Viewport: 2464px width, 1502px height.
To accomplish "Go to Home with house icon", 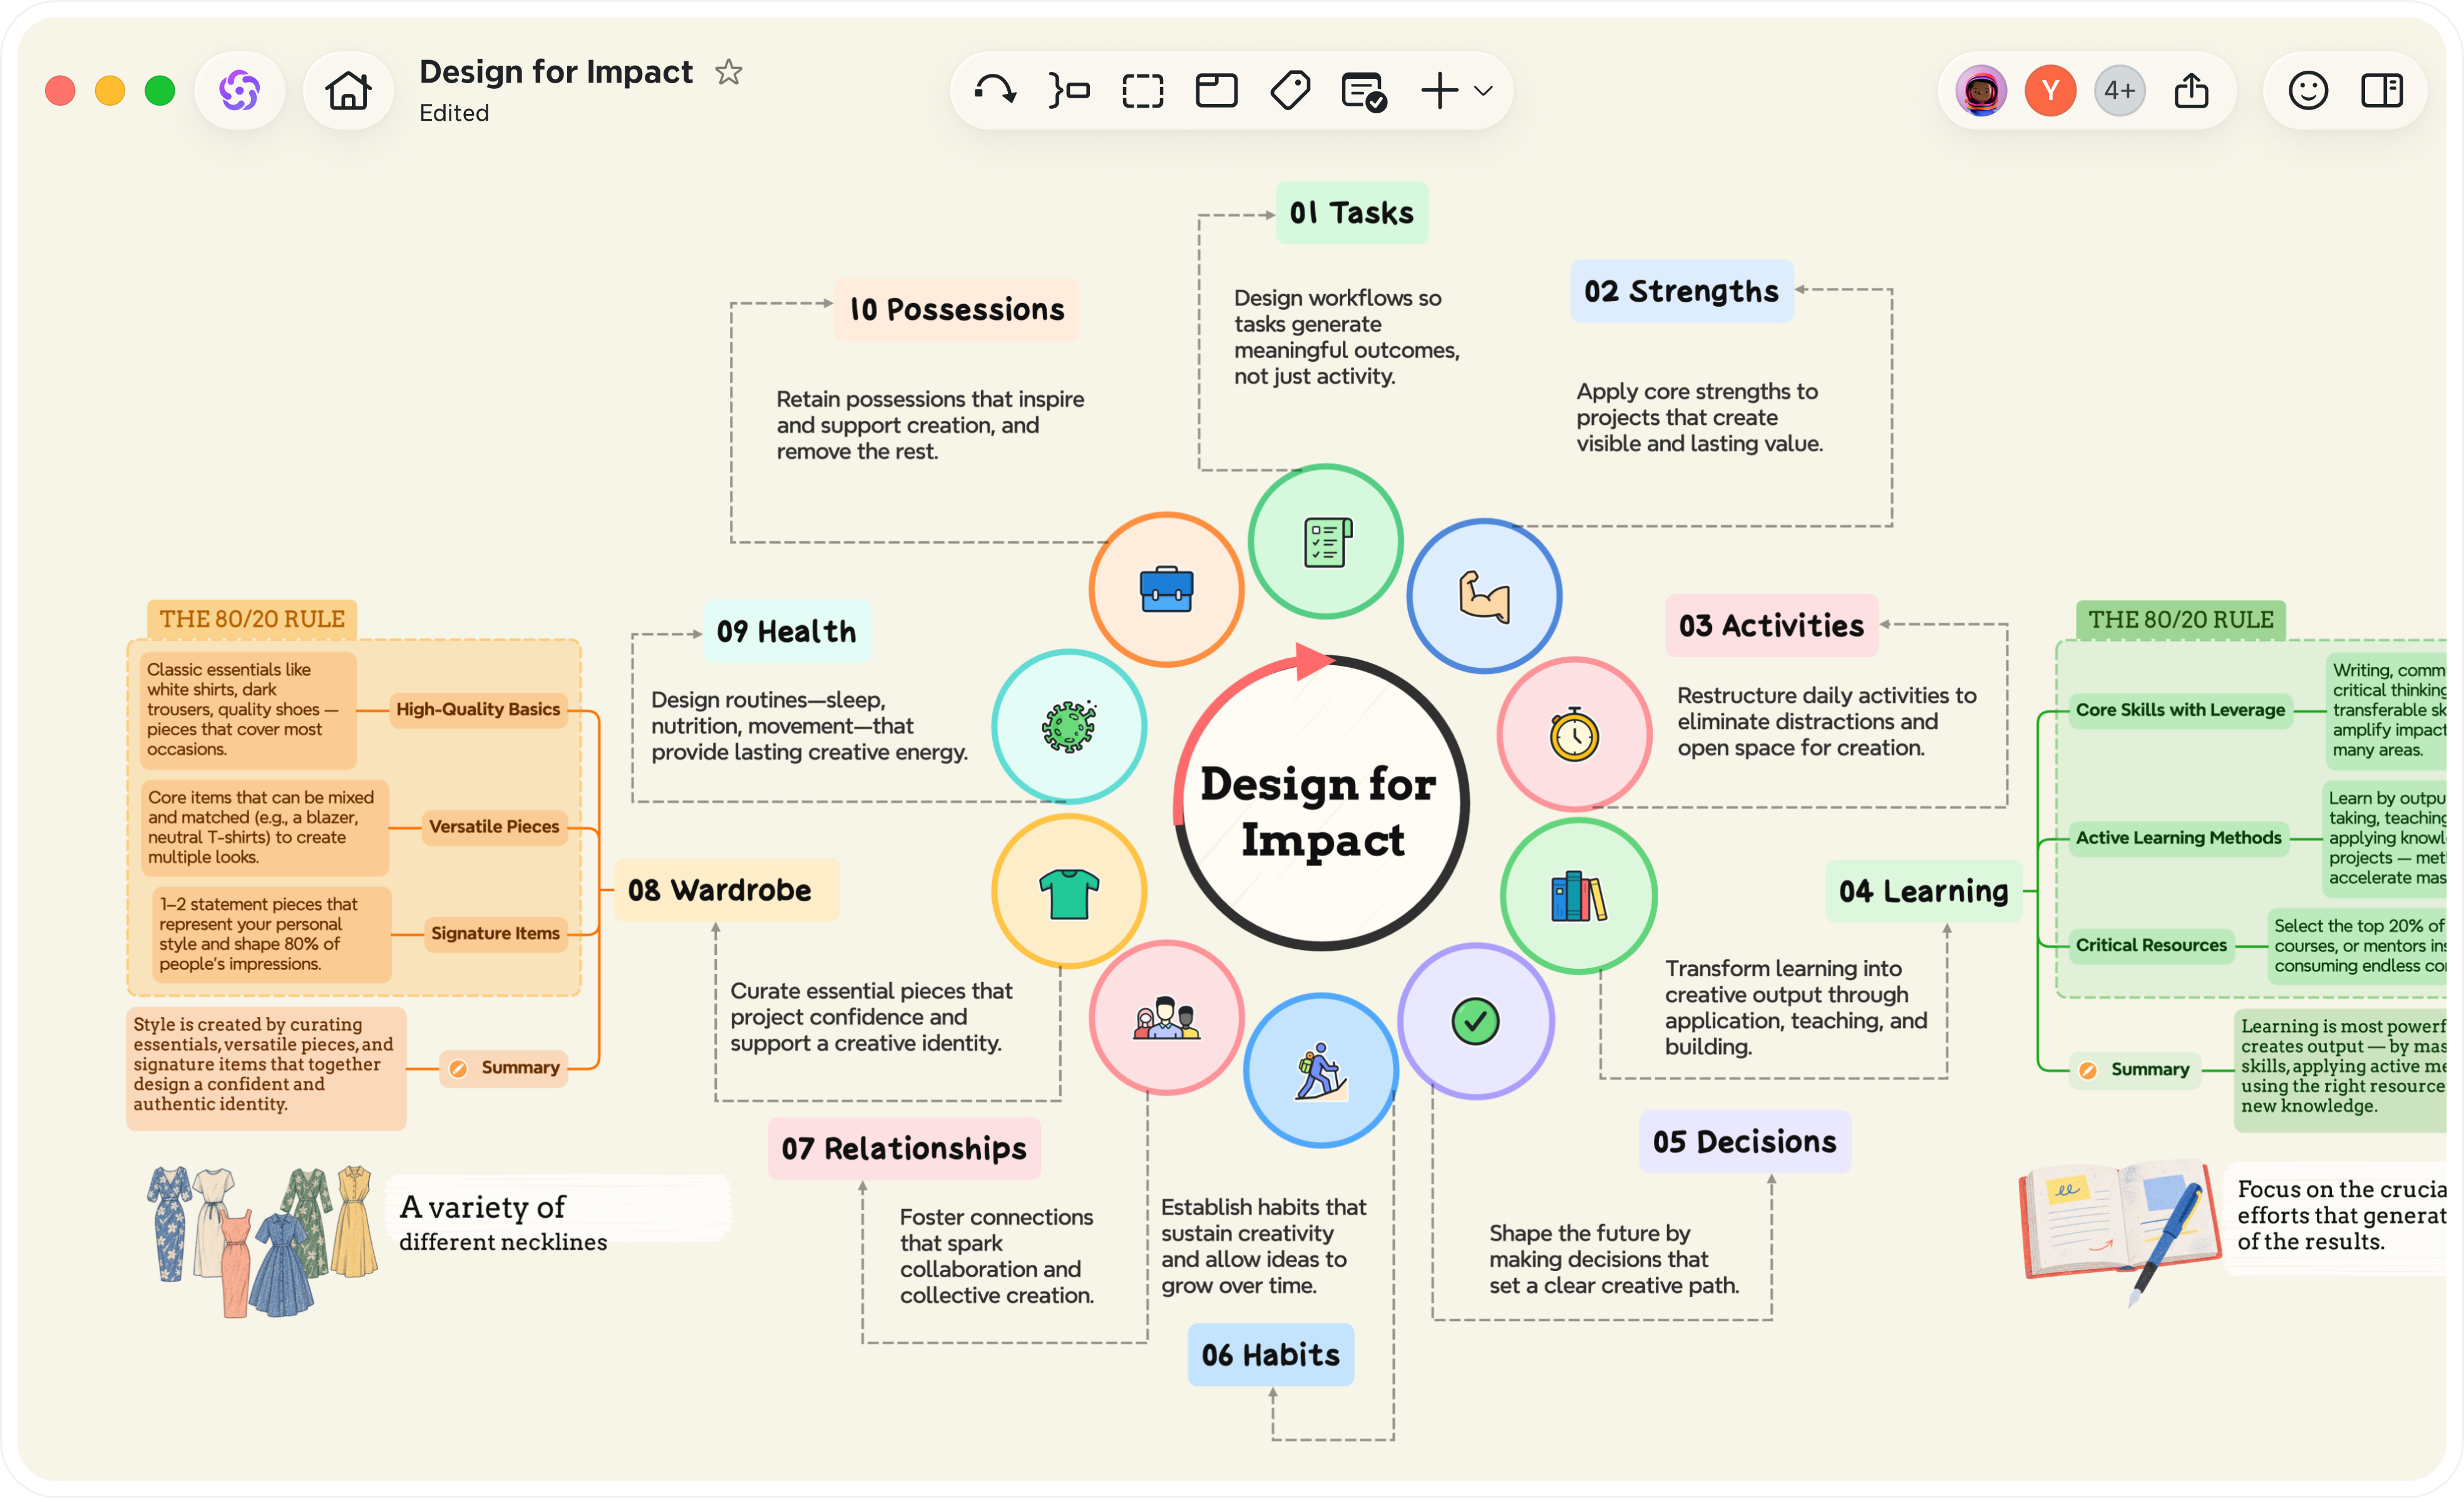I will (x=348, y=91).
